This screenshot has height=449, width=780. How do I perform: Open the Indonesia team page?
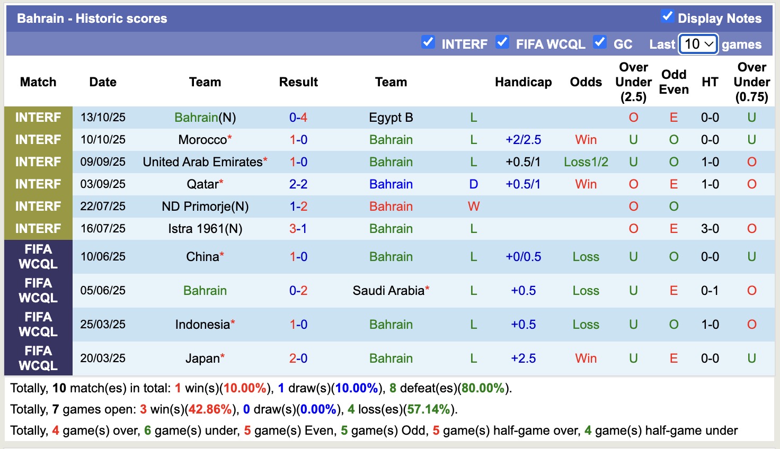(x=203, y=324)
